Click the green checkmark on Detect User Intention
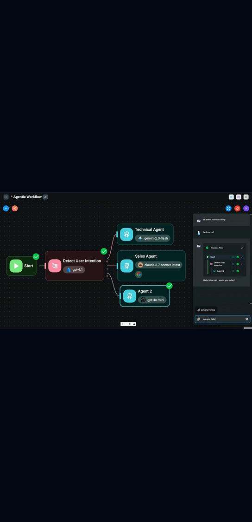 pos(104,251)
